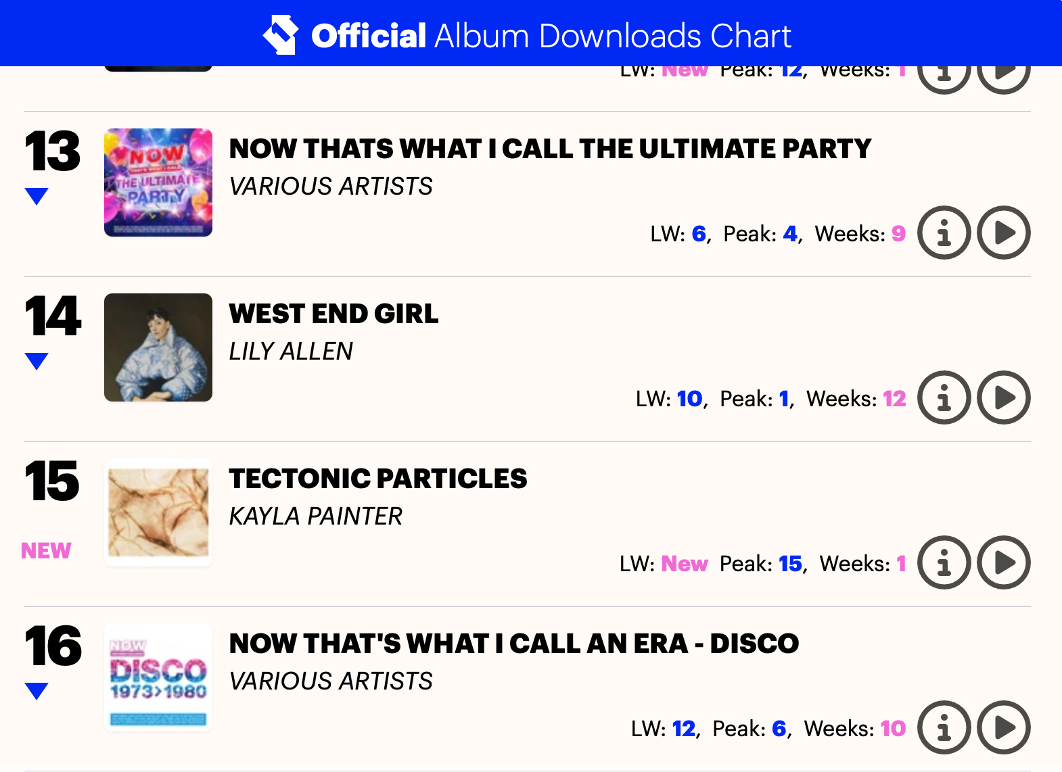Open Lily Allen artist page
Viewport: 1062px width, 772px height.
coord(291,352)
